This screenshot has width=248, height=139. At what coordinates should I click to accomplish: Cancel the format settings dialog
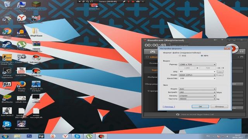tap(219, 107)
